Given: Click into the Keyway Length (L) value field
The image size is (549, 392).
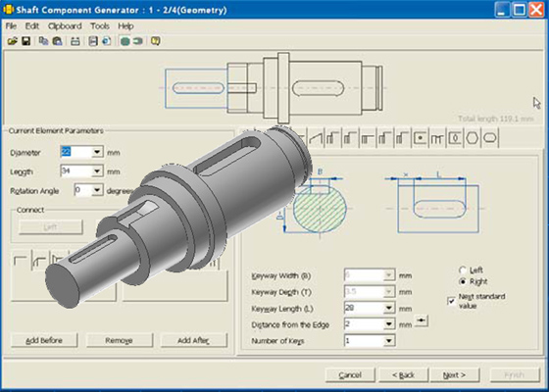Looking at the screenshot, I should point(364,308).
